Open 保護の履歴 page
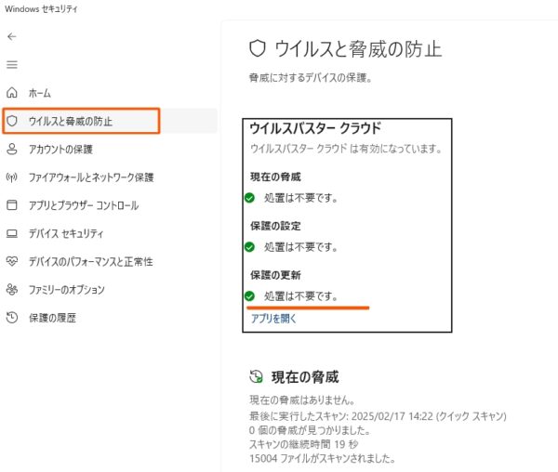558x472 pixels. (x=52, y=318)
